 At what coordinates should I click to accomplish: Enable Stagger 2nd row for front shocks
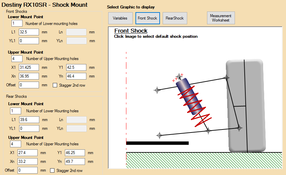tap(55, 85)
